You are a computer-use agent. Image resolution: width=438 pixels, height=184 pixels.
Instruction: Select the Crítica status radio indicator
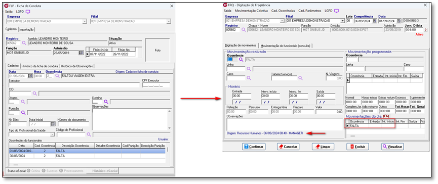click(28, 171)
